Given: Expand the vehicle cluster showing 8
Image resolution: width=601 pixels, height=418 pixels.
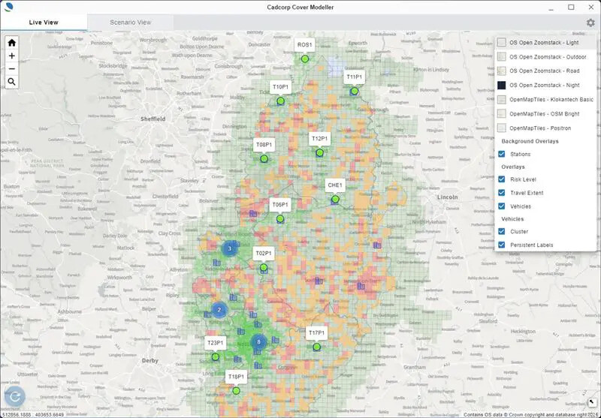Looking at the screenshot, I should click(x=258, y=342).
